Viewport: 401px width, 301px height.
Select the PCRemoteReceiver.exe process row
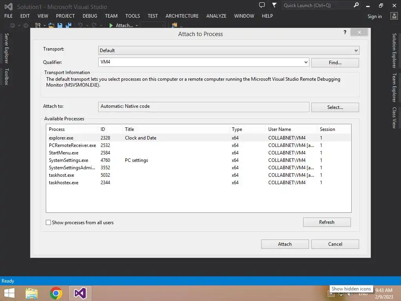coord(199,145)
